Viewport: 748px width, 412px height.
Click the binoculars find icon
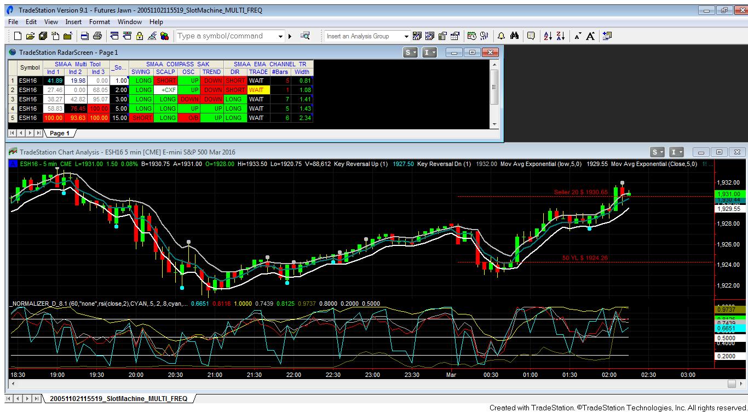tap(514, 36)
